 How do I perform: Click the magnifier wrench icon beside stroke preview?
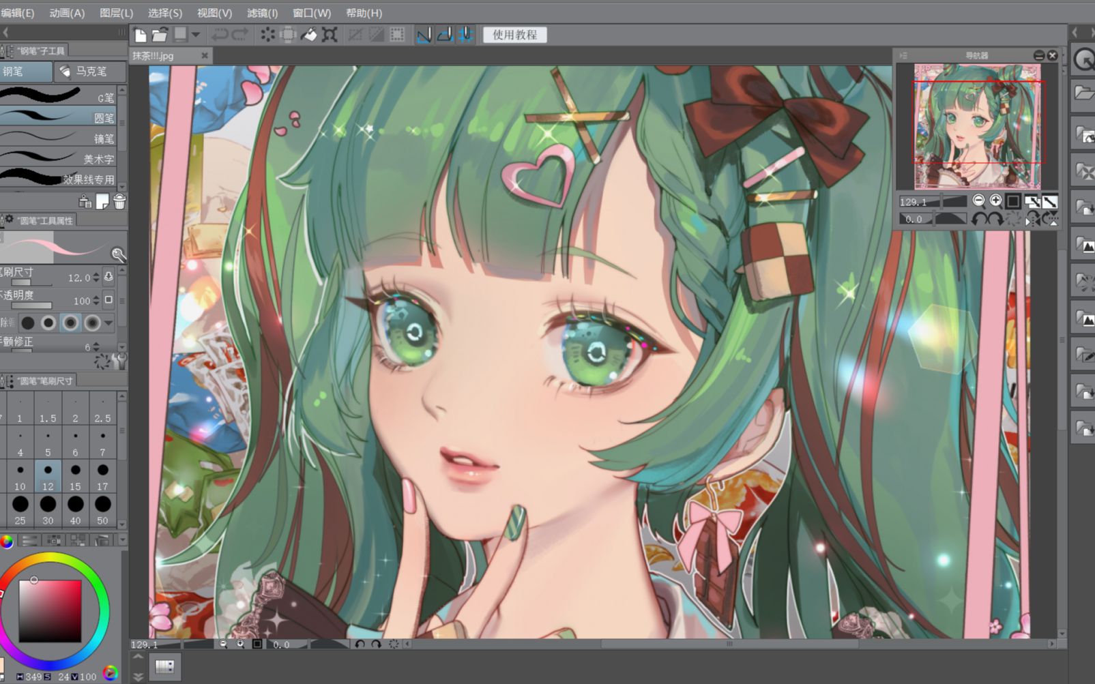click(x=119, y=254)
